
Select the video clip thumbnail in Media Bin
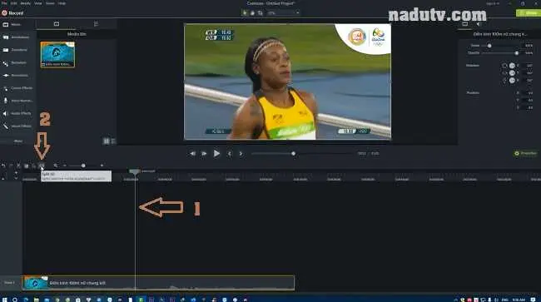(57, 54)
